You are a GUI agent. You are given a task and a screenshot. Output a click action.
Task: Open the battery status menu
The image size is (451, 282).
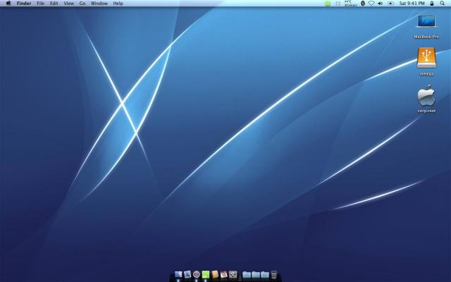pos(390,4)
